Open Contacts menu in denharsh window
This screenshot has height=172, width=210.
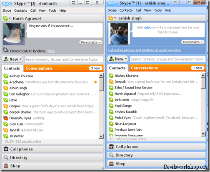click(x=21, y=10)
